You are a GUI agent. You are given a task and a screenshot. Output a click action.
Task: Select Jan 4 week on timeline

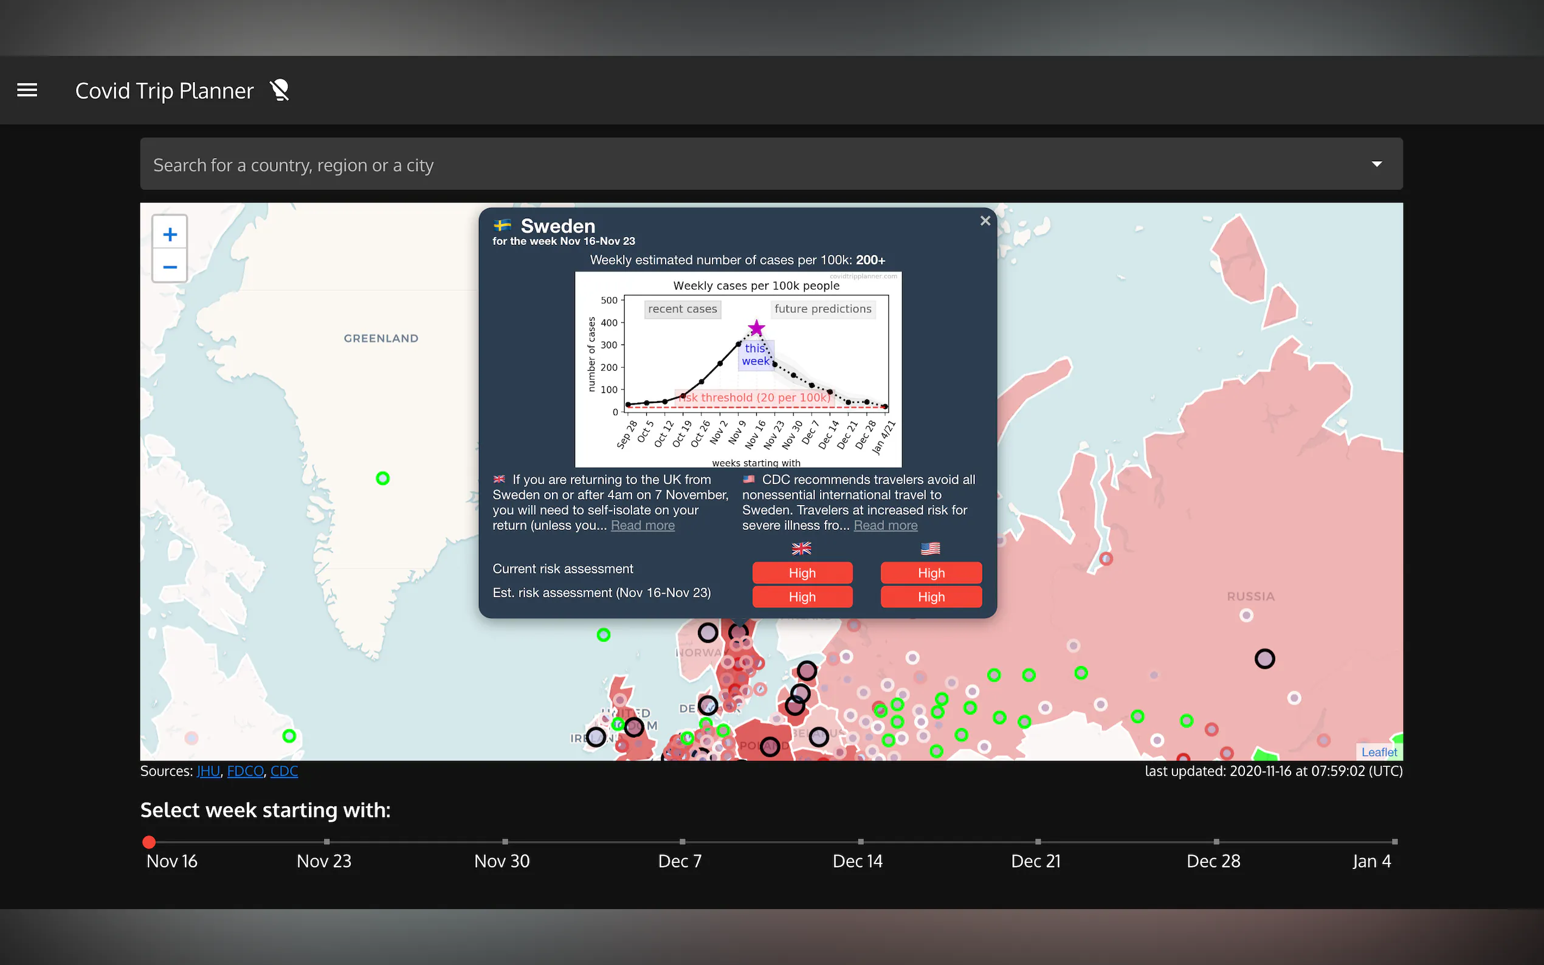pos(1394,842)
